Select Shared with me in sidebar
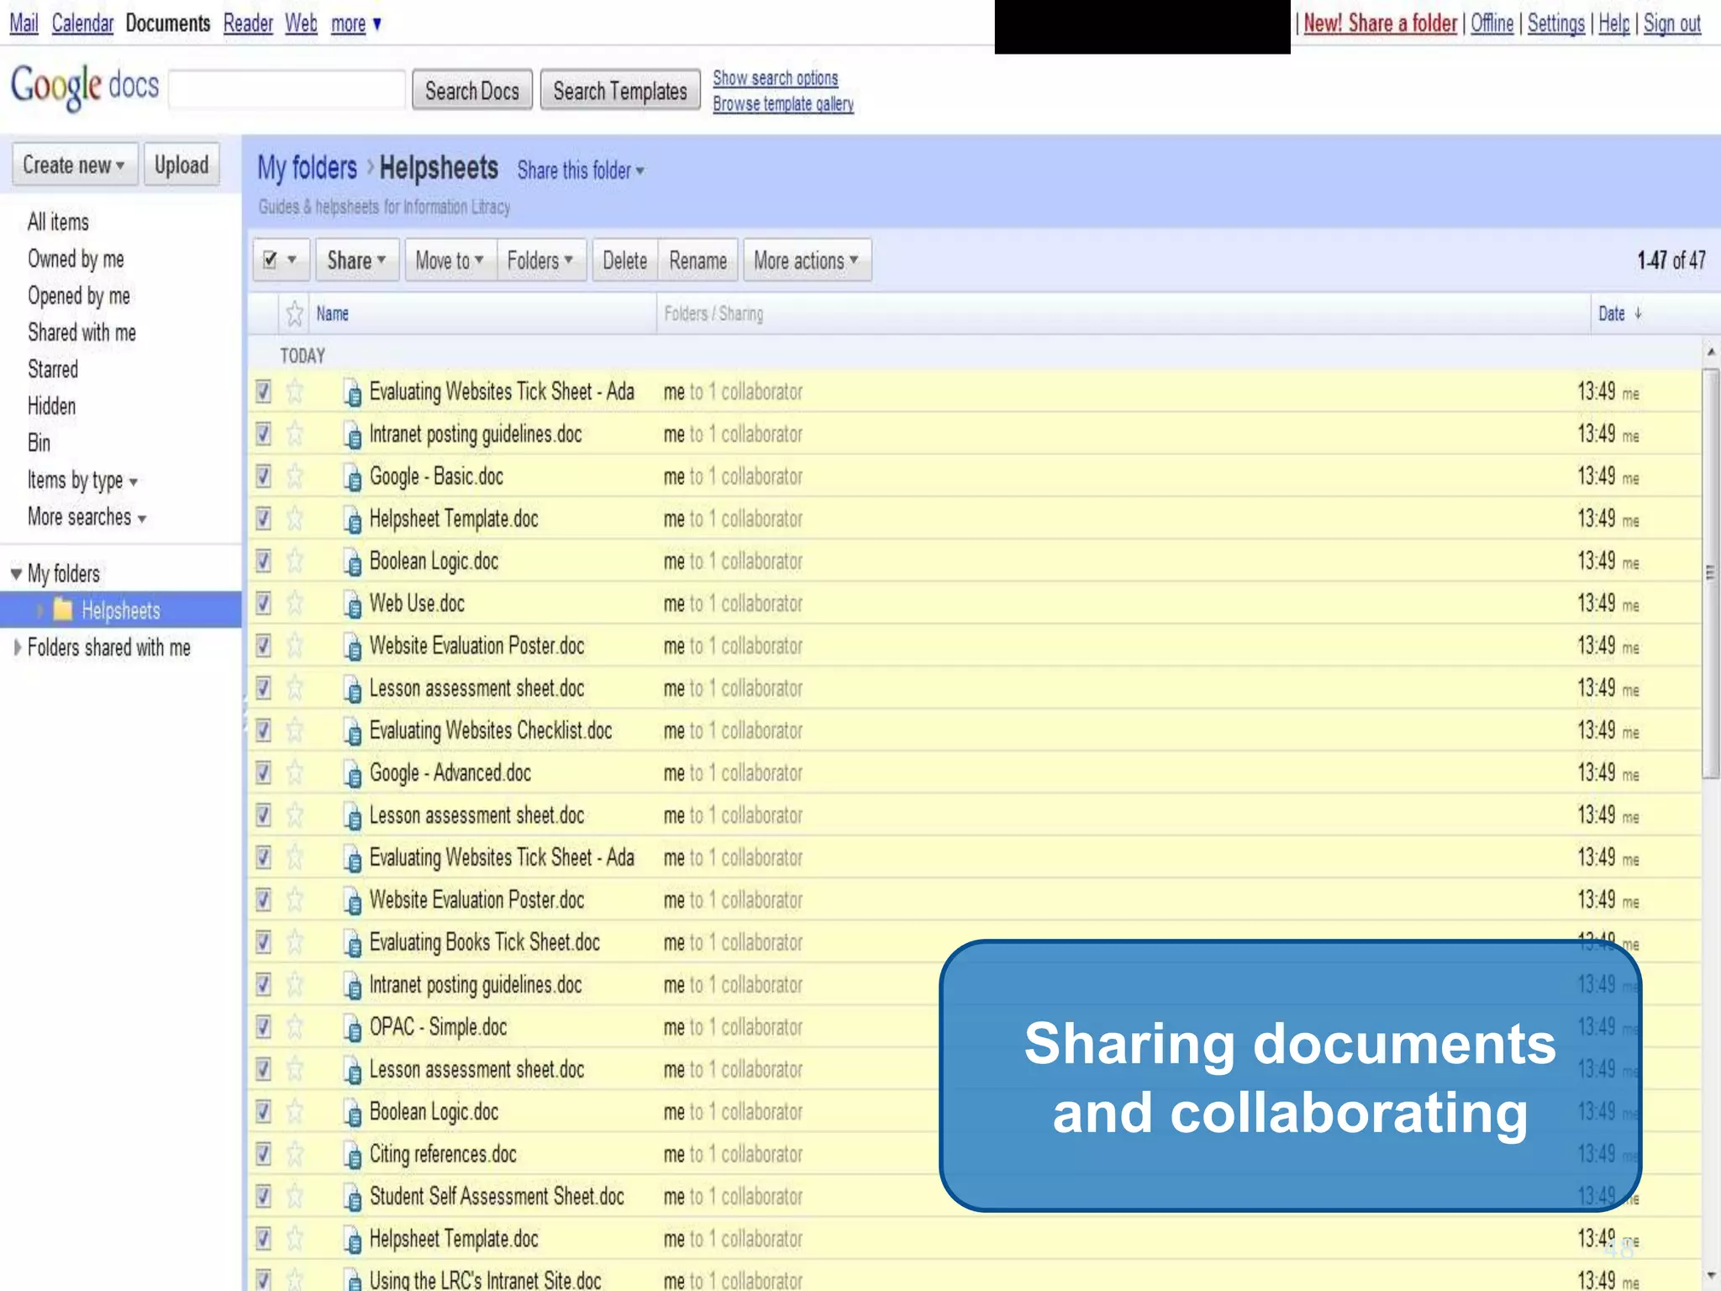 pos(82,333)
